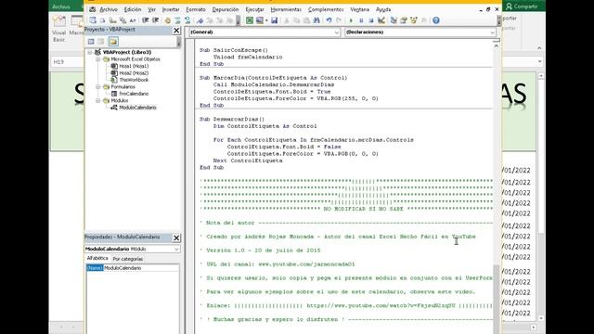The height and width of the screenshot is (334, 594).
Task: Open Project Explorer from the toolbar icon
Action: coord(394,20)
